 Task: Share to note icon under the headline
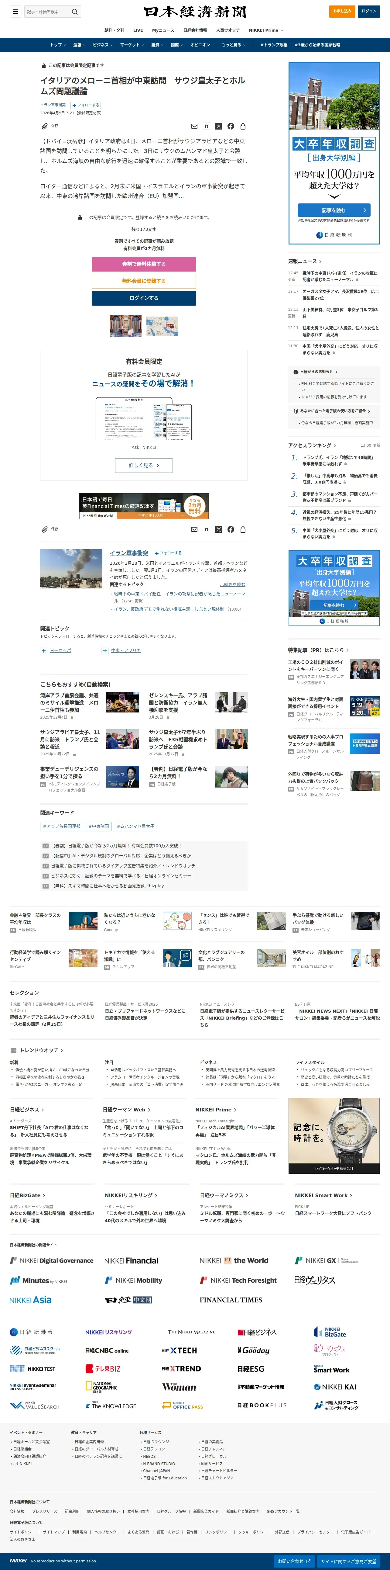pos(207,126)
